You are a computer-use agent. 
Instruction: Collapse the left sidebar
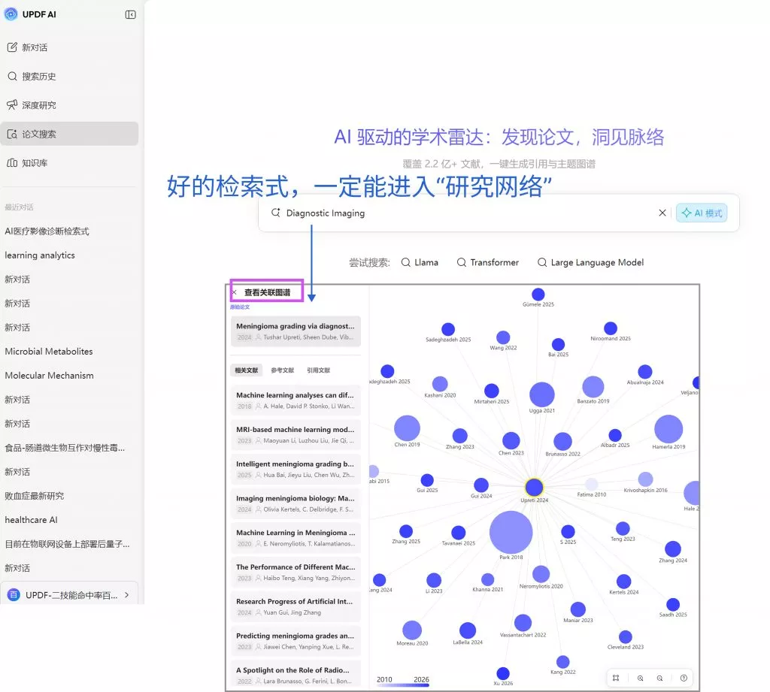(x=130, y=14)
